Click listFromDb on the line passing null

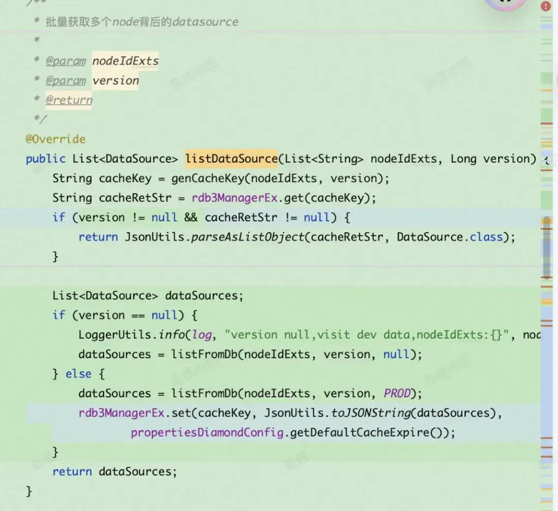click(204, 354)
